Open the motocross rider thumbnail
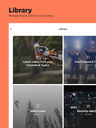This screenshot has width=96, height=128. [x=38, y=60]
